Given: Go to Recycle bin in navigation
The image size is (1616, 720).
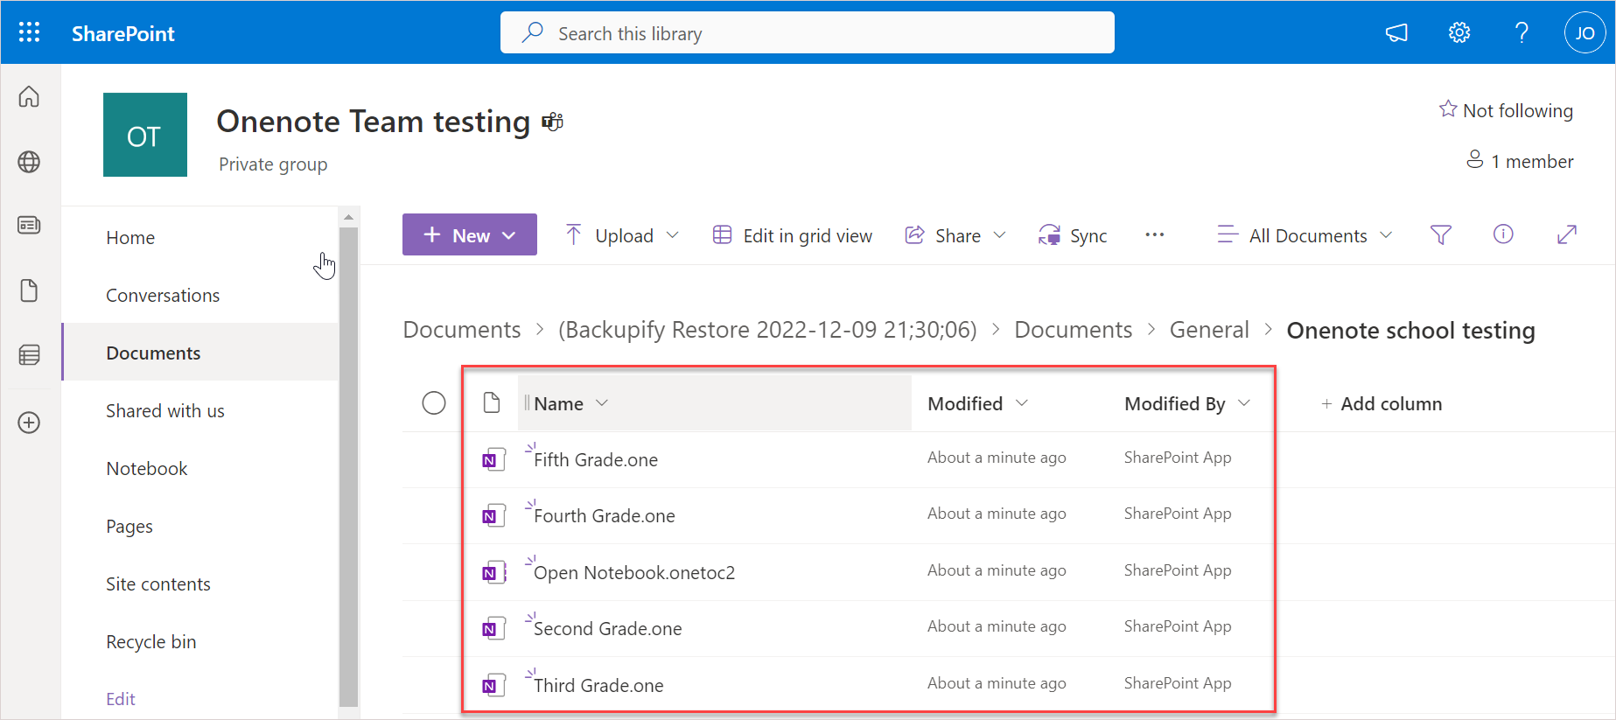Looking at the screenshot, I should coord(151,642).
